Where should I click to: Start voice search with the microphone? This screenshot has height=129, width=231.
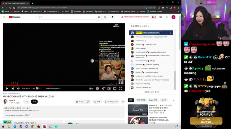click(x=112, y=17)
